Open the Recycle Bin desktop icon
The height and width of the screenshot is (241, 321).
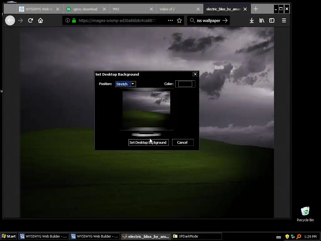coord(305,214)
